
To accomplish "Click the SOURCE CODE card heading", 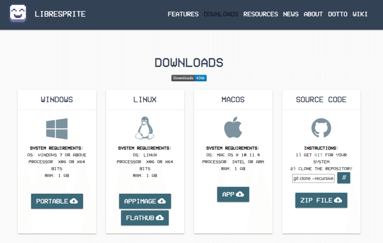I will [x=321, y=100].
